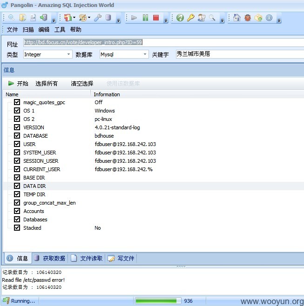Click the database cylinder toolbar icon
The width and height of the screenshot is (304, 306).
108,18
